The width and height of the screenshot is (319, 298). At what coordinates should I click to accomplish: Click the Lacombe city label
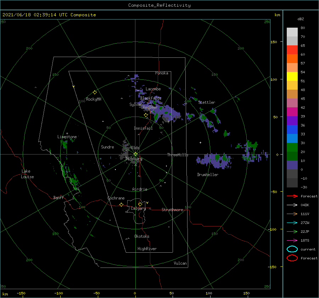[x=153, y=89]
